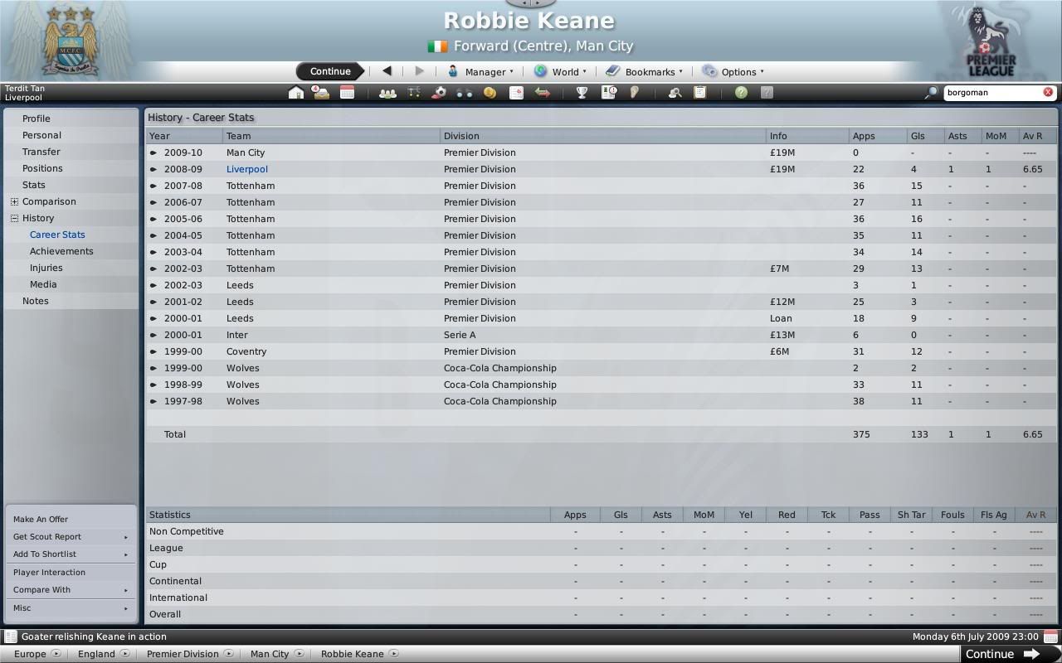Open the Manager menu
Image resolution: width=1062 pixels, height=663 pixels.
(x=480, y=71)
